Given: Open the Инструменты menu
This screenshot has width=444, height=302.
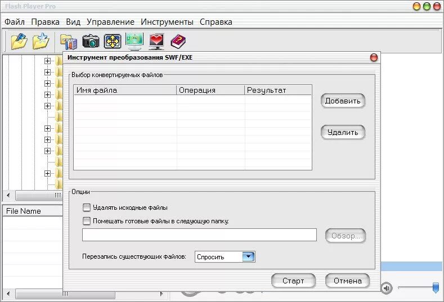Looking at the screenshot, I should tap(167, 22).
